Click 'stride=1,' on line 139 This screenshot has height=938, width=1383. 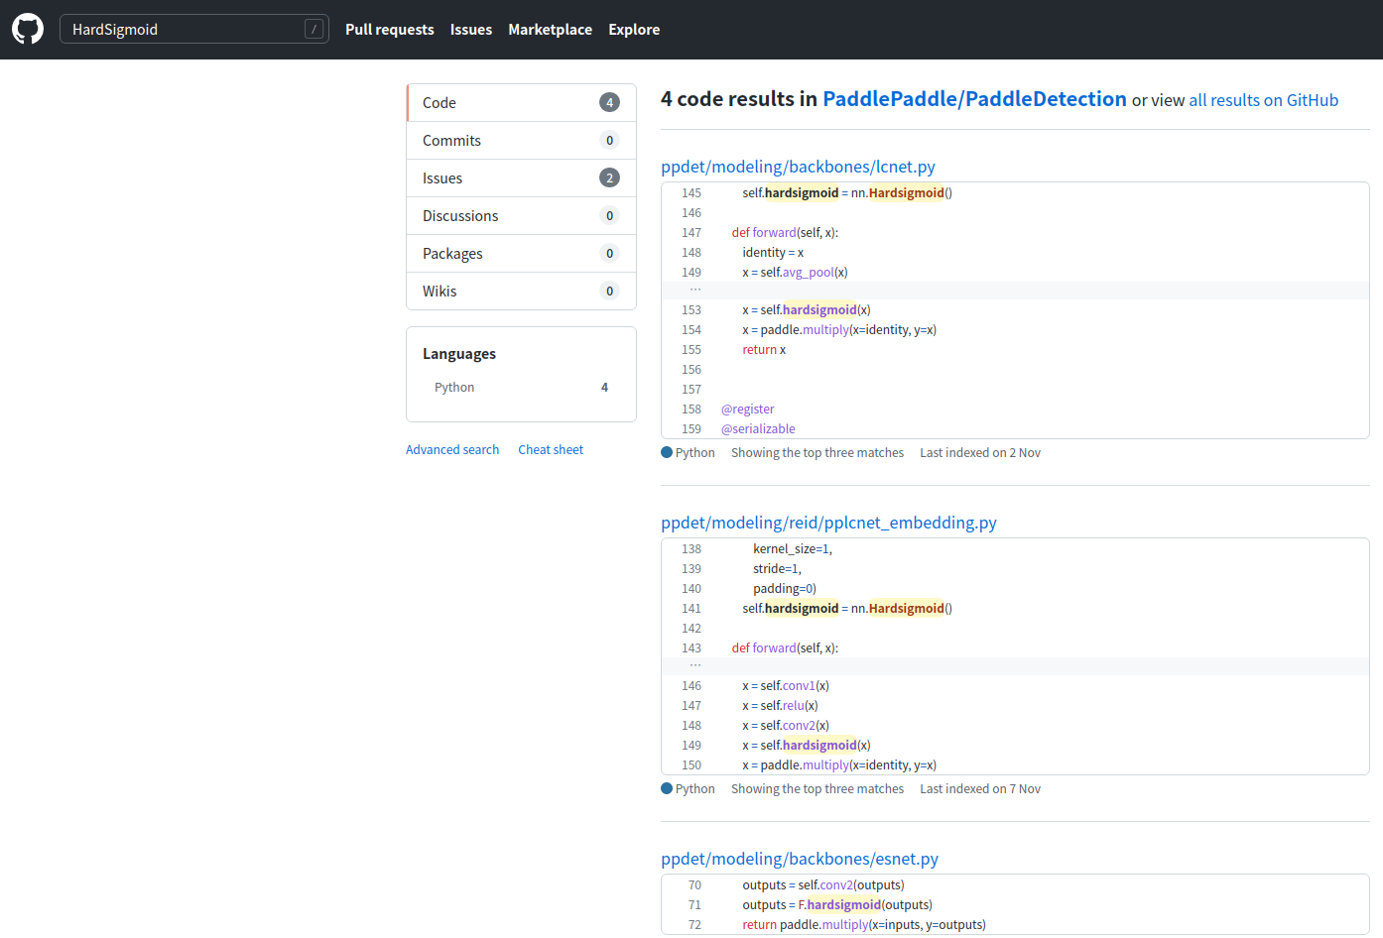click(777, 569)
